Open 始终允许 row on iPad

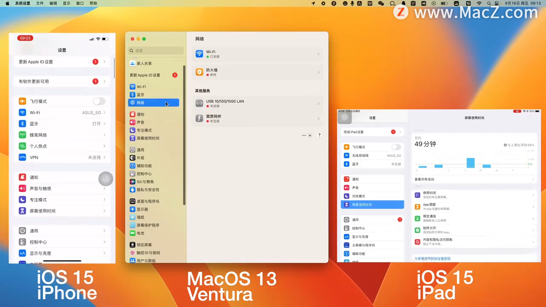tap(473, 230)
